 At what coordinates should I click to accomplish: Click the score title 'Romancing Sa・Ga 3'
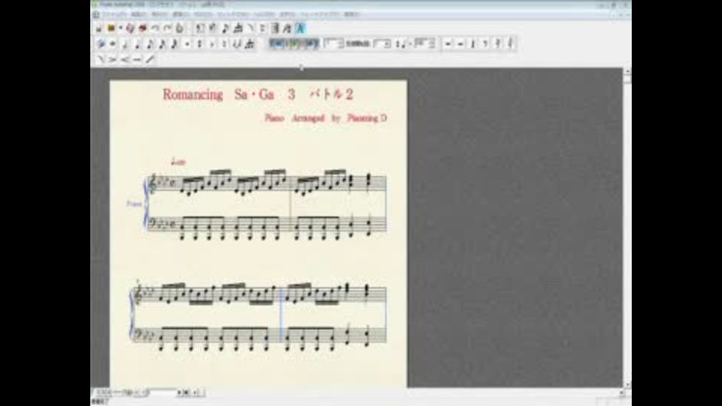tap(229, 95)
